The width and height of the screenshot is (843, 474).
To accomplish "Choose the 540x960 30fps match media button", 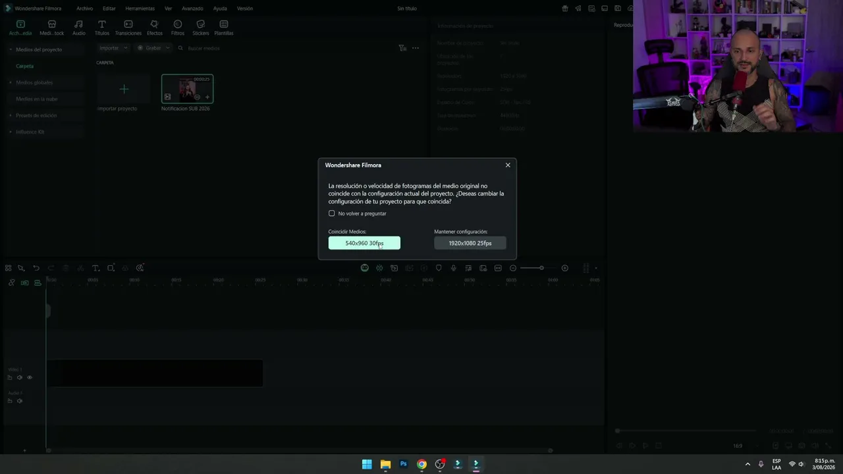I will pyautogui.click(x=364, y=243).
